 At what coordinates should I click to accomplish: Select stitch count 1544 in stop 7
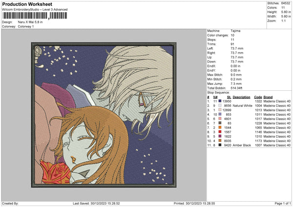tap(228, 127)
